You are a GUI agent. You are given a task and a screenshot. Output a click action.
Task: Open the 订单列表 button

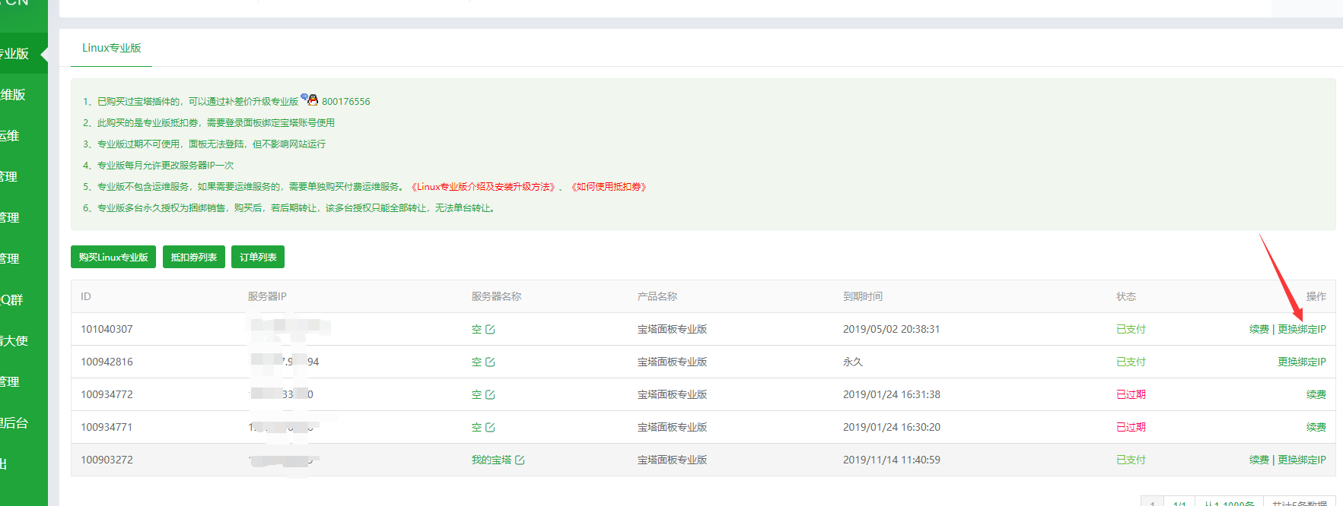pyautogui.click(x=258, y=257)
